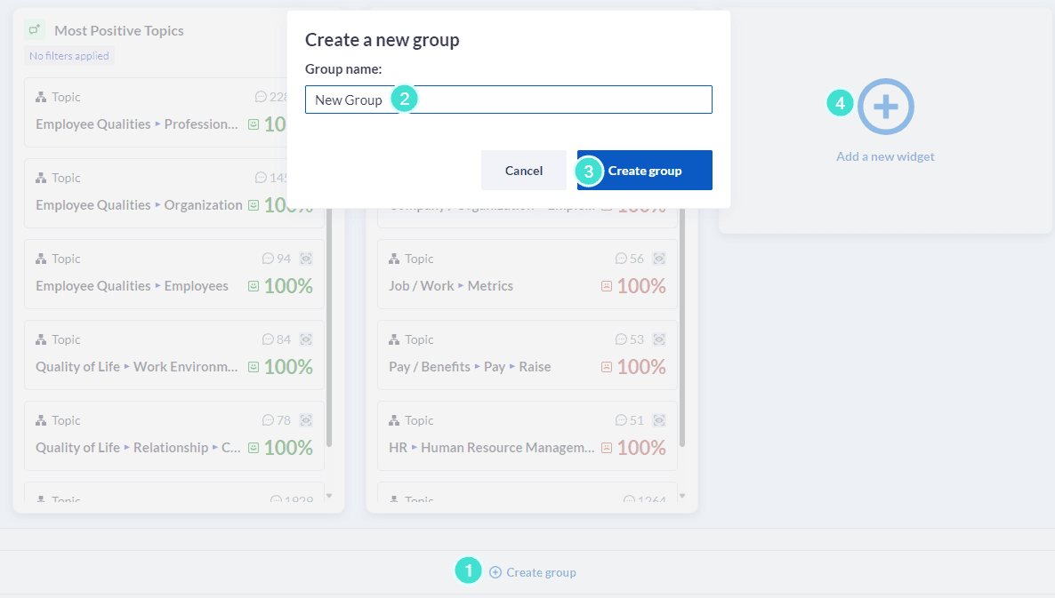This screenshot has height=598, width=1055.
Task: Toggle eye icon on Quality of Life Work Environment card
Action: point(306,339)
